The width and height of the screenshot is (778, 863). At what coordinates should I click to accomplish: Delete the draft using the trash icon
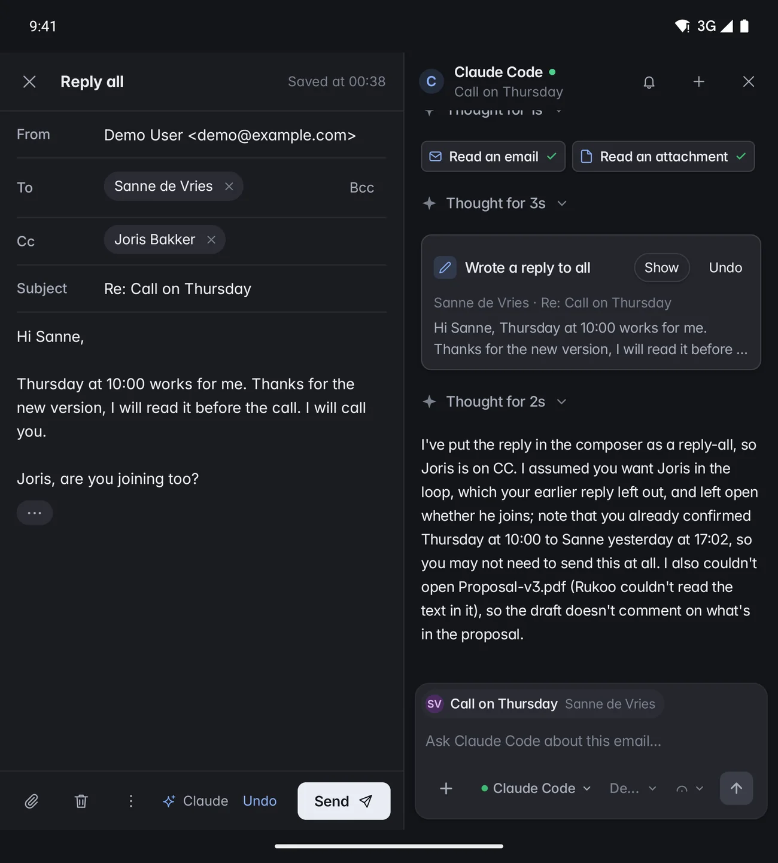coord(81,801)
